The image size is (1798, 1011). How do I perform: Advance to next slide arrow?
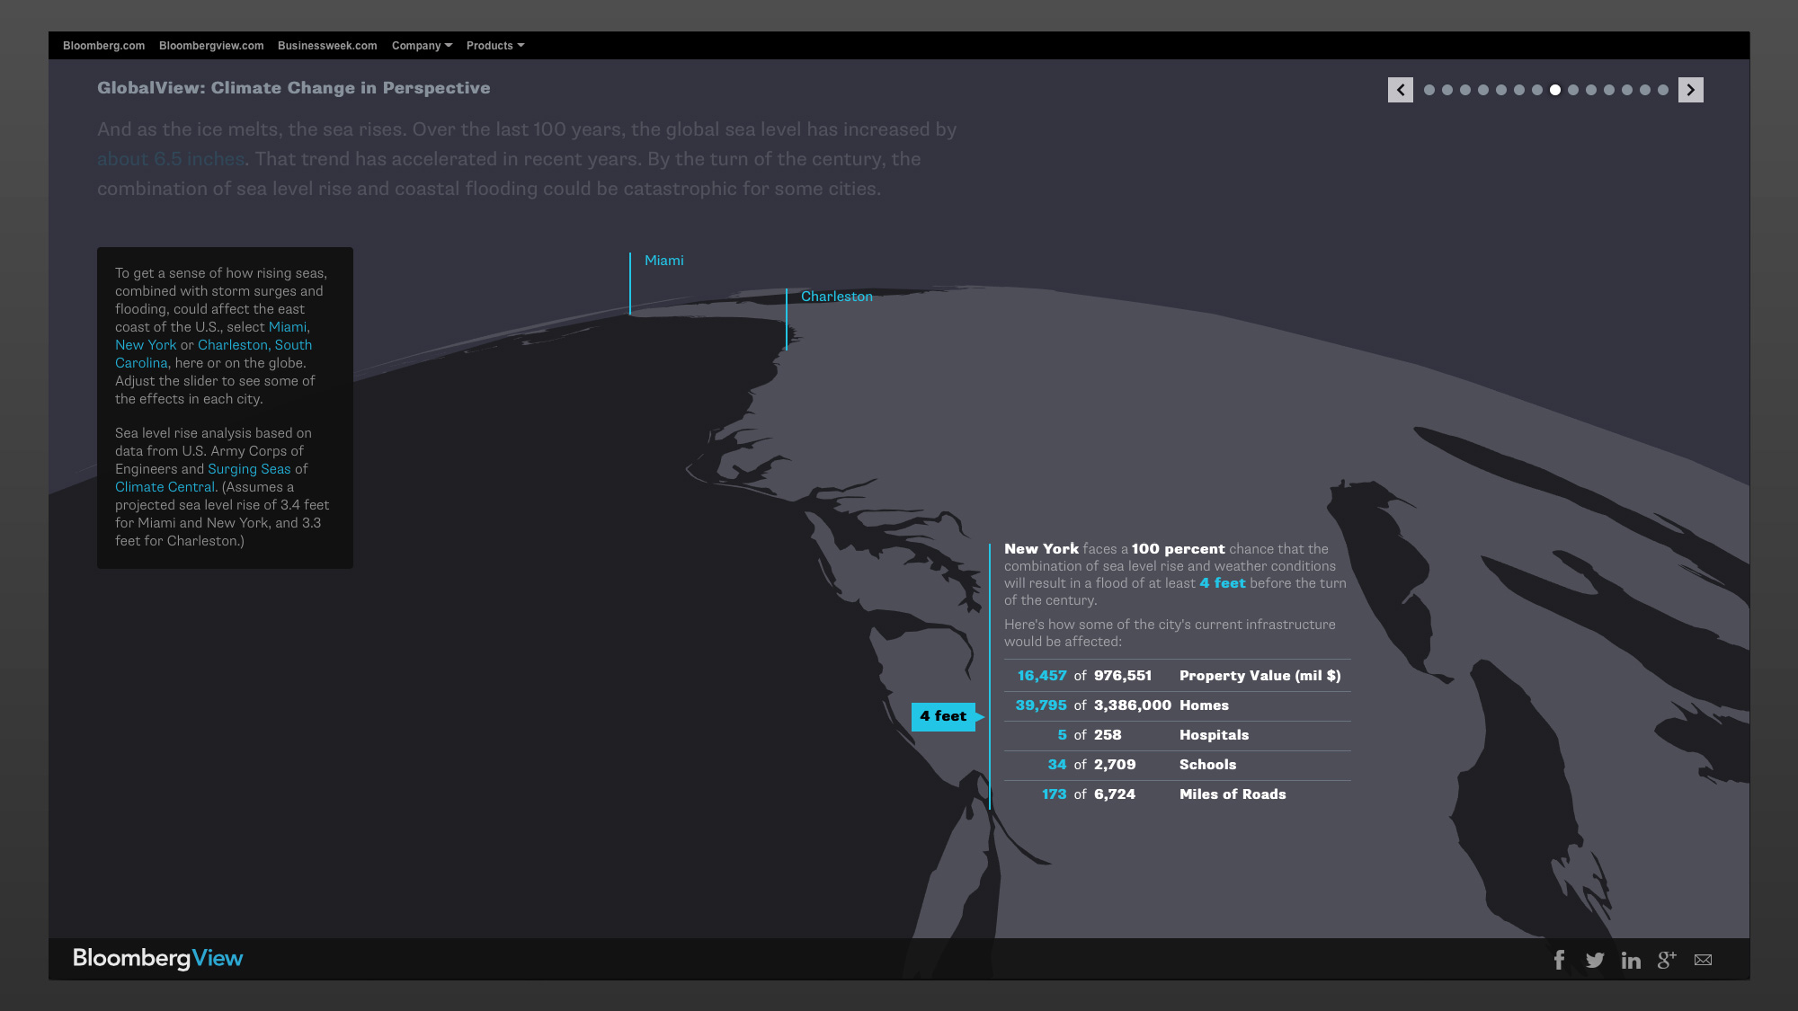click(x=1690, y=90)
